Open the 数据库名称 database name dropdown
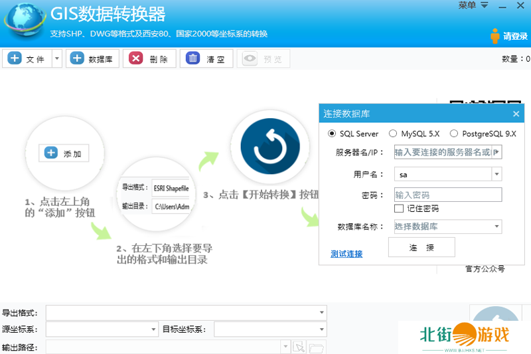Screen dimensions: 531x354 pos(496,226)
